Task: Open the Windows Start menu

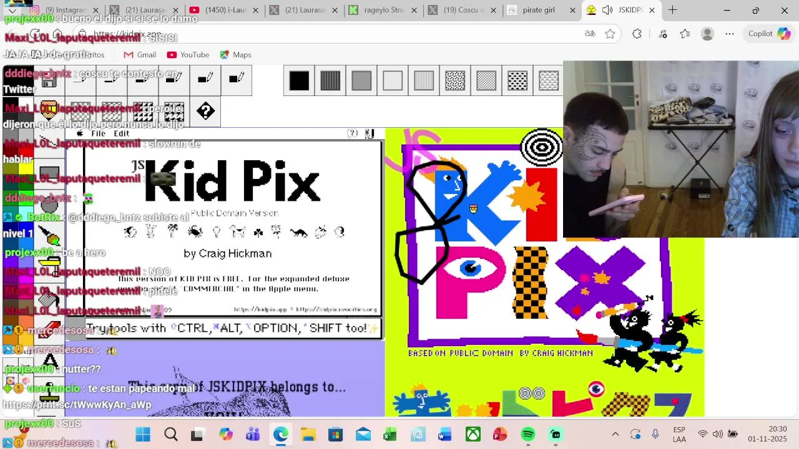Action: click(143, 435)
